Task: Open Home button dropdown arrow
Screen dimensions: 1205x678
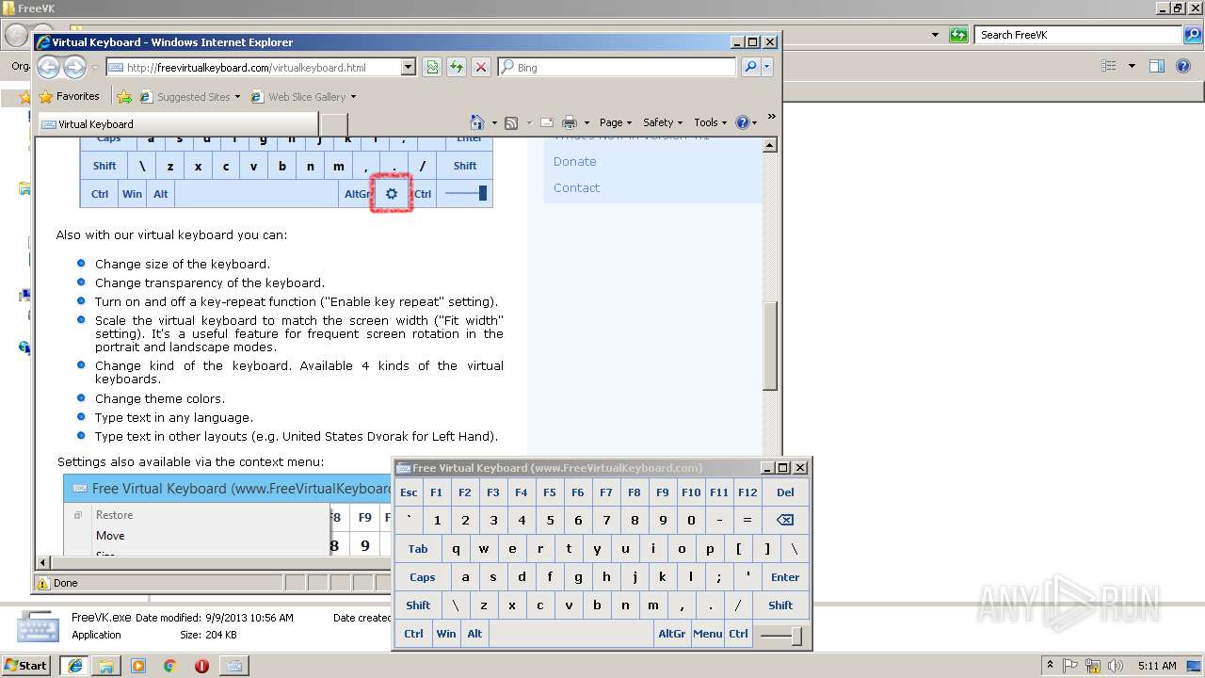Action: (x=494, y=122)
